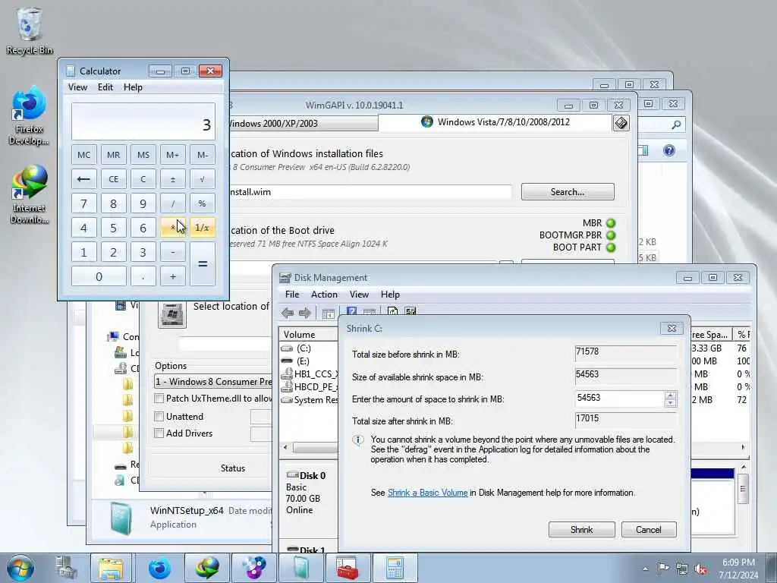
Task: Click Refresh icon in Disk Management toolbar
Action: [x=392, y=312]
